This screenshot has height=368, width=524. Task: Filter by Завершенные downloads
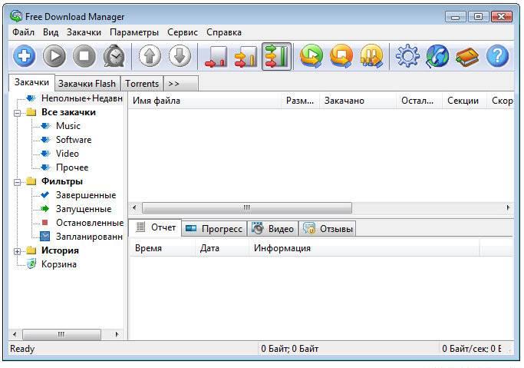pos(86,195)
